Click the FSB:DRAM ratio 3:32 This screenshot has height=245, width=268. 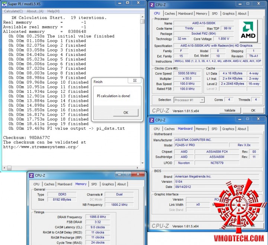click(x=98, y=222)
